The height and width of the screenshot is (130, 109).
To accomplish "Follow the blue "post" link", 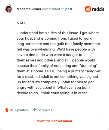I will 69,9.
